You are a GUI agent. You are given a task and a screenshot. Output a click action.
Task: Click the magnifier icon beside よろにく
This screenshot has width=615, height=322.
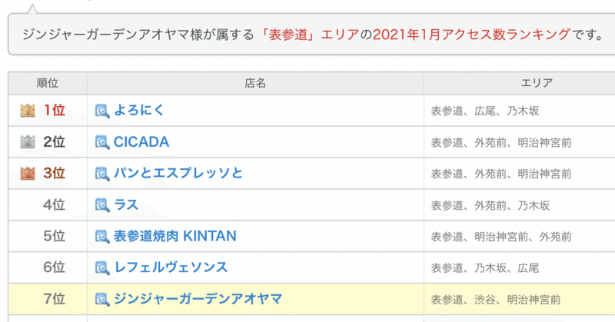[102, 111]
